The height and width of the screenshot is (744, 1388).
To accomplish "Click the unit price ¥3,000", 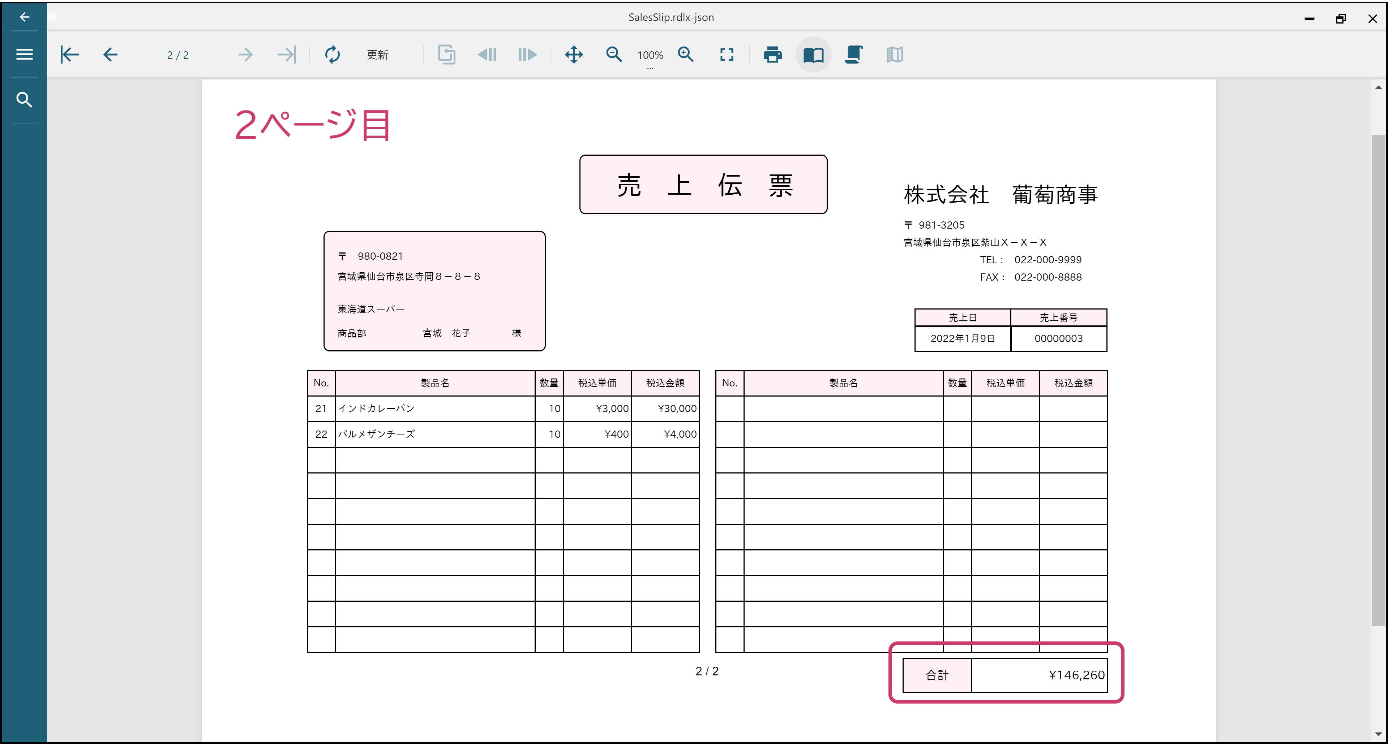I will 612,408.
